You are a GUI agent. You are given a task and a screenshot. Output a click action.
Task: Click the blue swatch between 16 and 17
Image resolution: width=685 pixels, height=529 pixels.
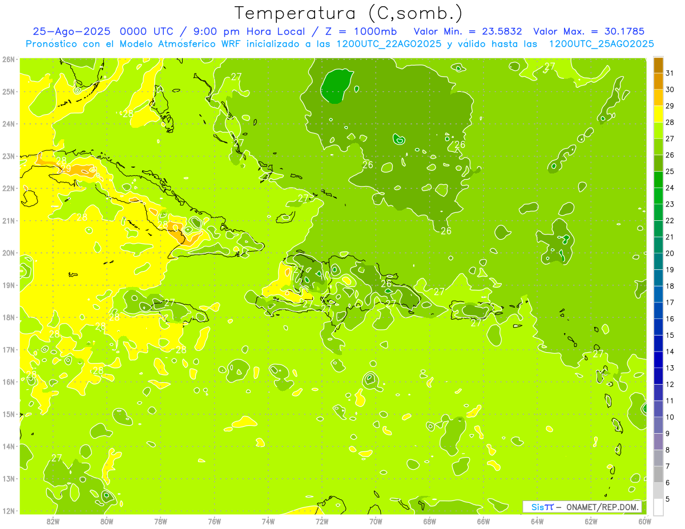(x=658, y=310)
